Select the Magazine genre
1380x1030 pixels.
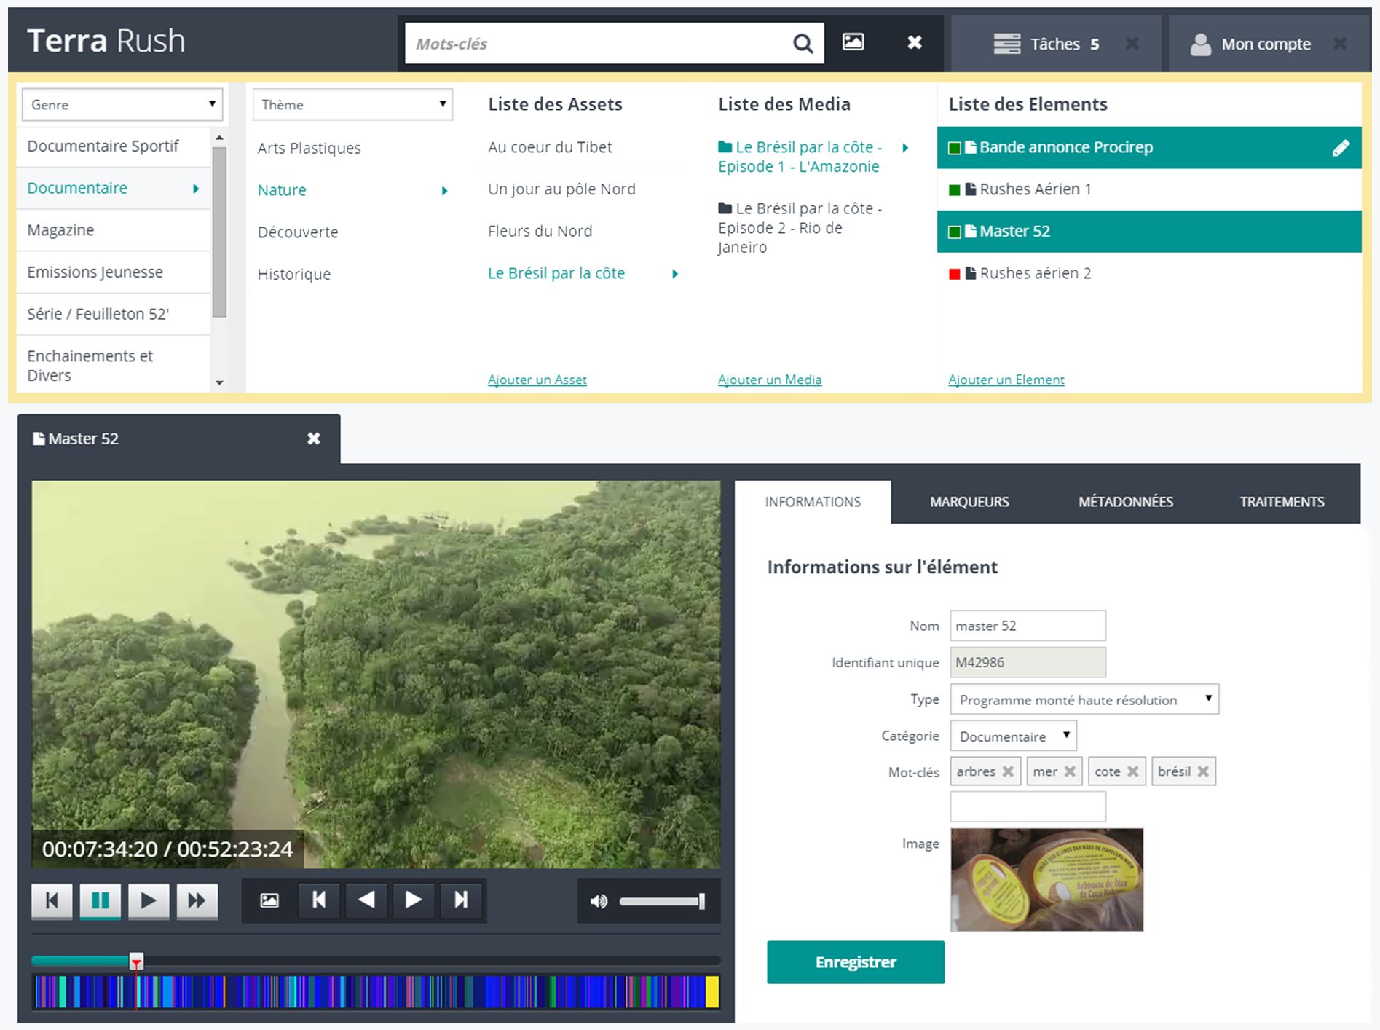(114, 230)
